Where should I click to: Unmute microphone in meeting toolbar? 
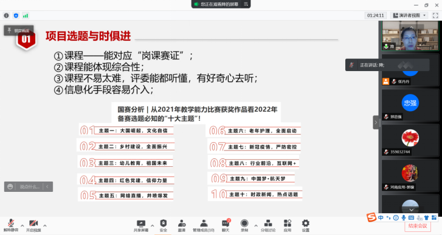tap(11, 225)
